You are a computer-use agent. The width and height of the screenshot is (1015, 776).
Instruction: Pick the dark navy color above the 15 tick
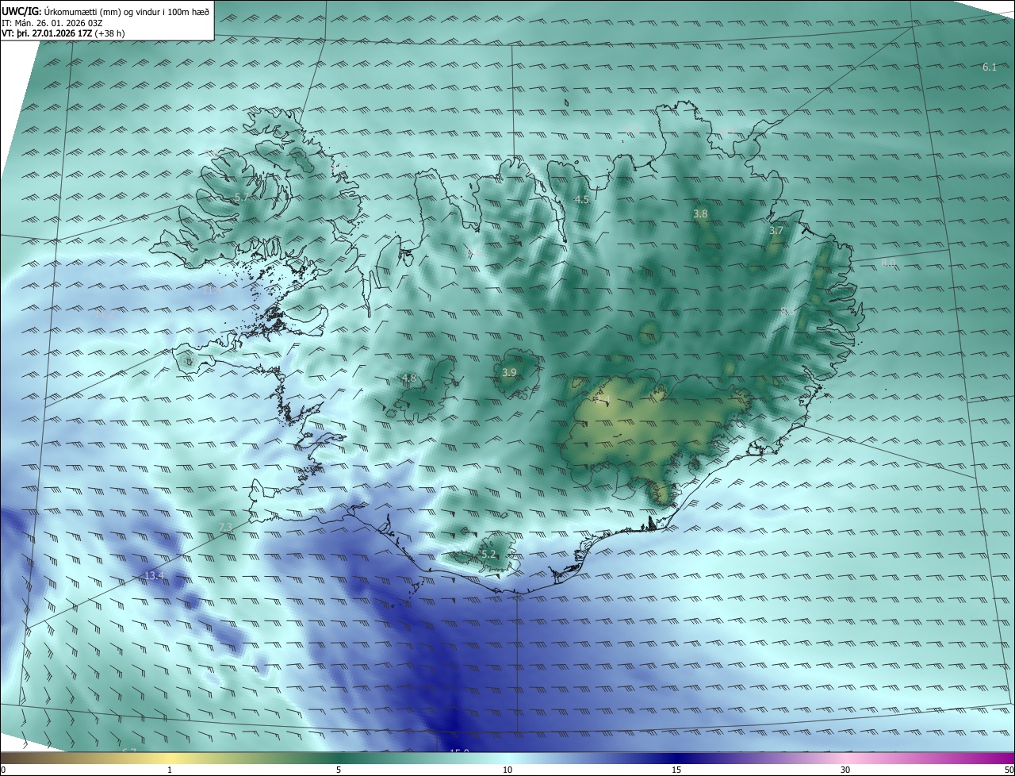point(676,757)
